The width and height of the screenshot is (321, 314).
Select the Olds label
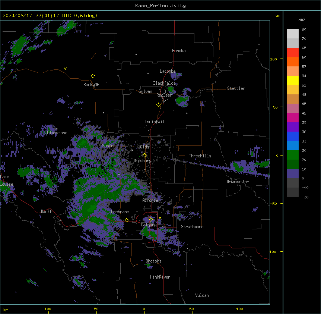(x=144, y=147)
